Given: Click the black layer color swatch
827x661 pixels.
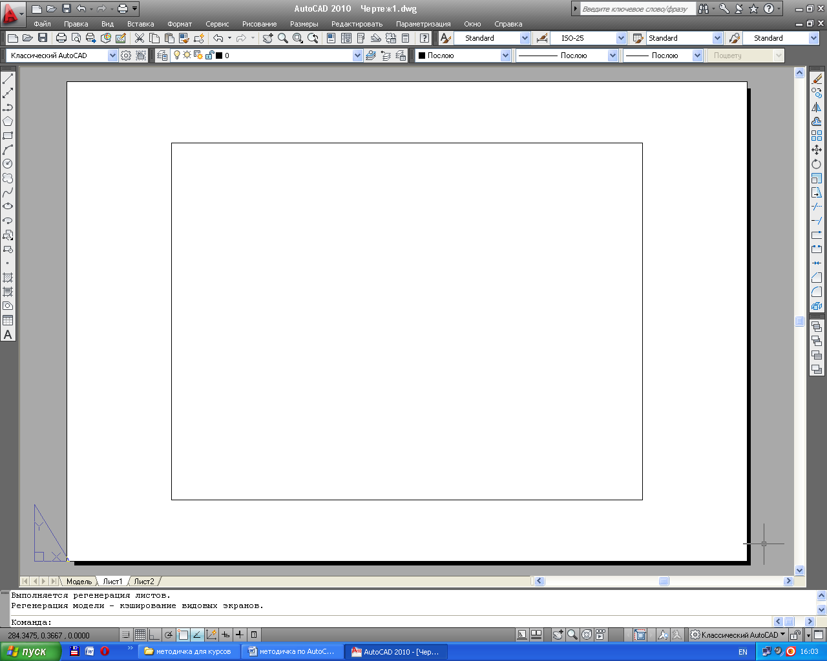Looking at the screenshot, I should coord(218,56).
